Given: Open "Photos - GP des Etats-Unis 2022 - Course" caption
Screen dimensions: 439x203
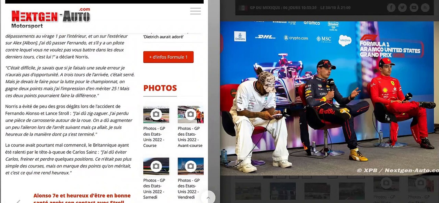Looking at the screenshot, I should (x=154, y=137).
